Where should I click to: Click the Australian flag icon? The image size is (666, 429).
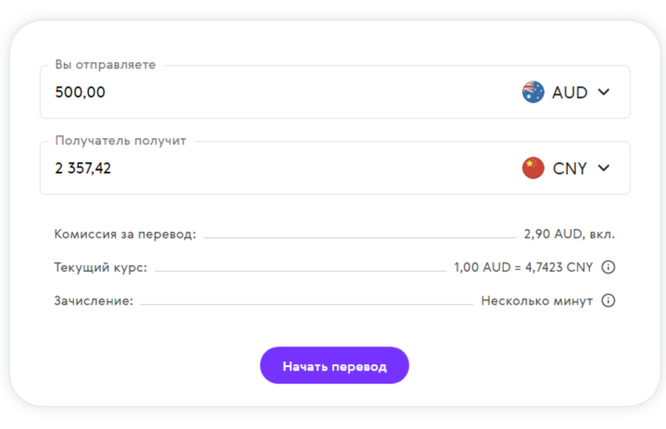533,93
